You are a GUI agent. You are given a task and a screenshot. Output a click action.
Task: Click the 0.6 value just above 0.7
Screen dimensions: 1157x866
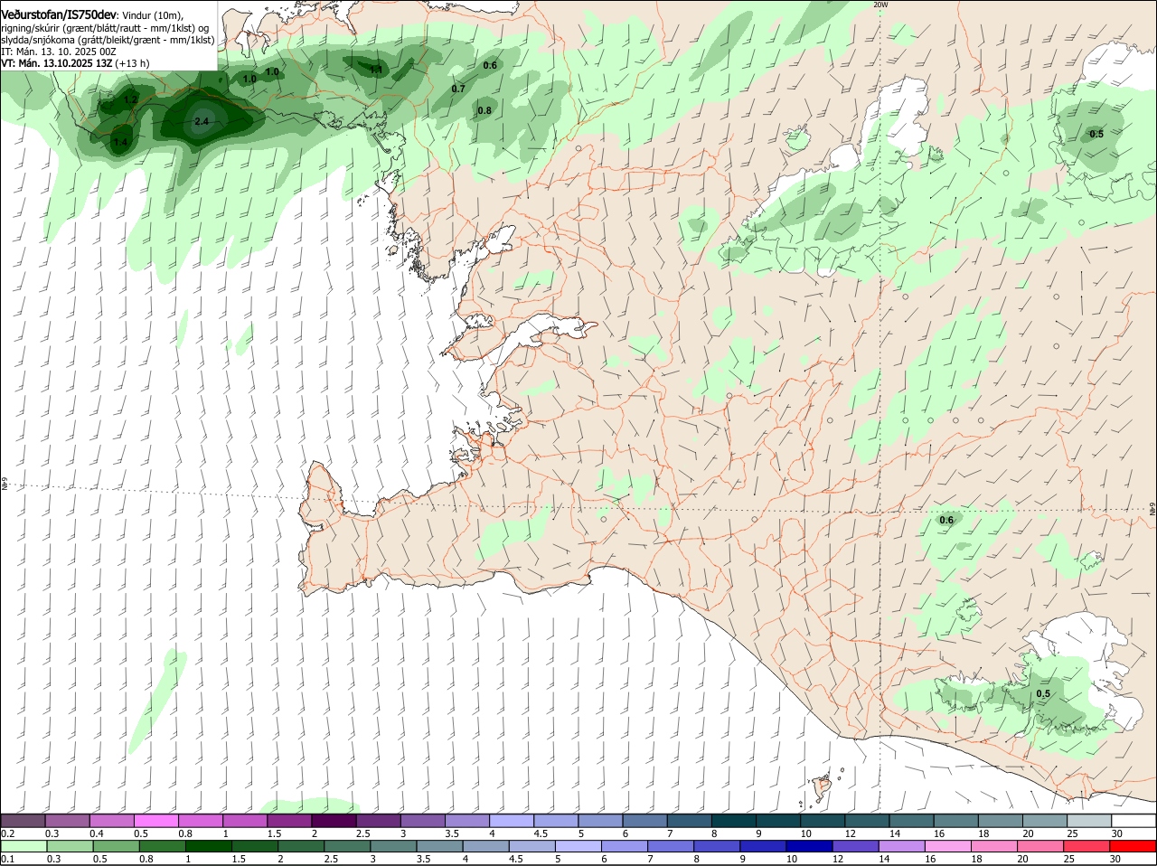(x=490, y=65)
